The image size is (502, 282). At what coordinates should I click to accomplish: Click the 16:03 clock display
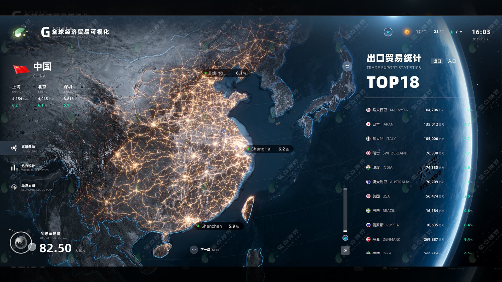[481, 32]
